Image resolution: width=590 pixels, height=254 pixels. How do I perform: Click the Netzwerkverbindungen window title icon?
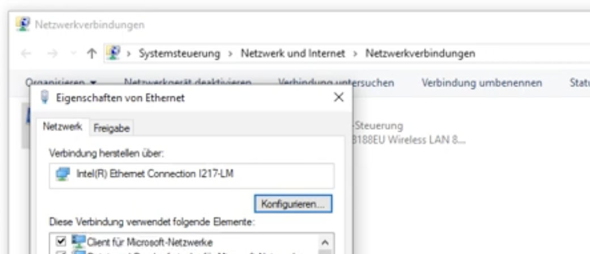tap(23, 24)
